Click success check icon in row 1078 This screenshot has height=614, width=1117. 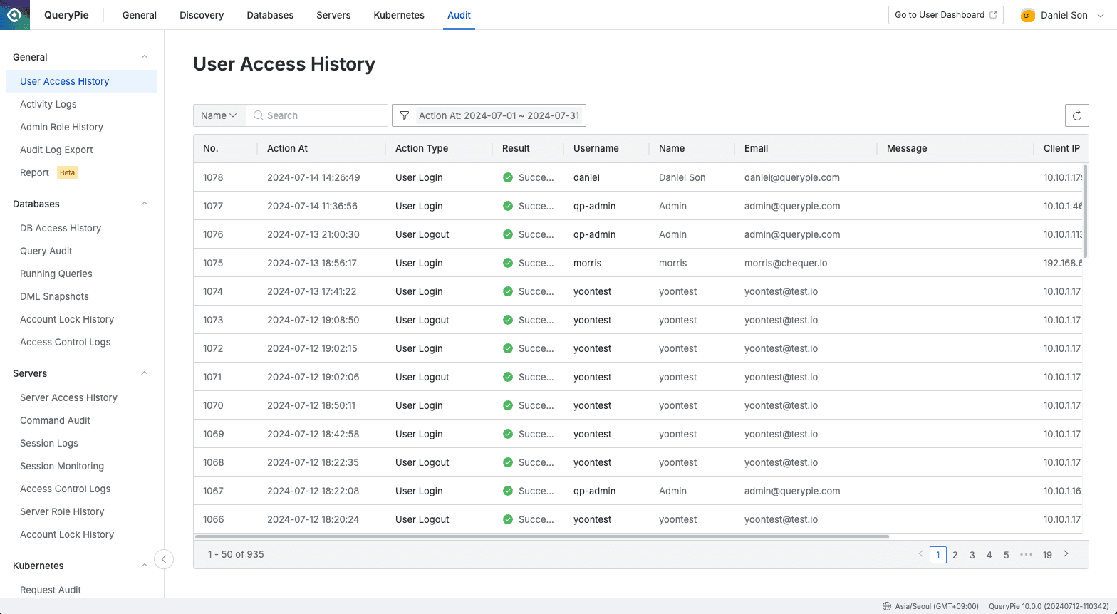pos(508,177)
